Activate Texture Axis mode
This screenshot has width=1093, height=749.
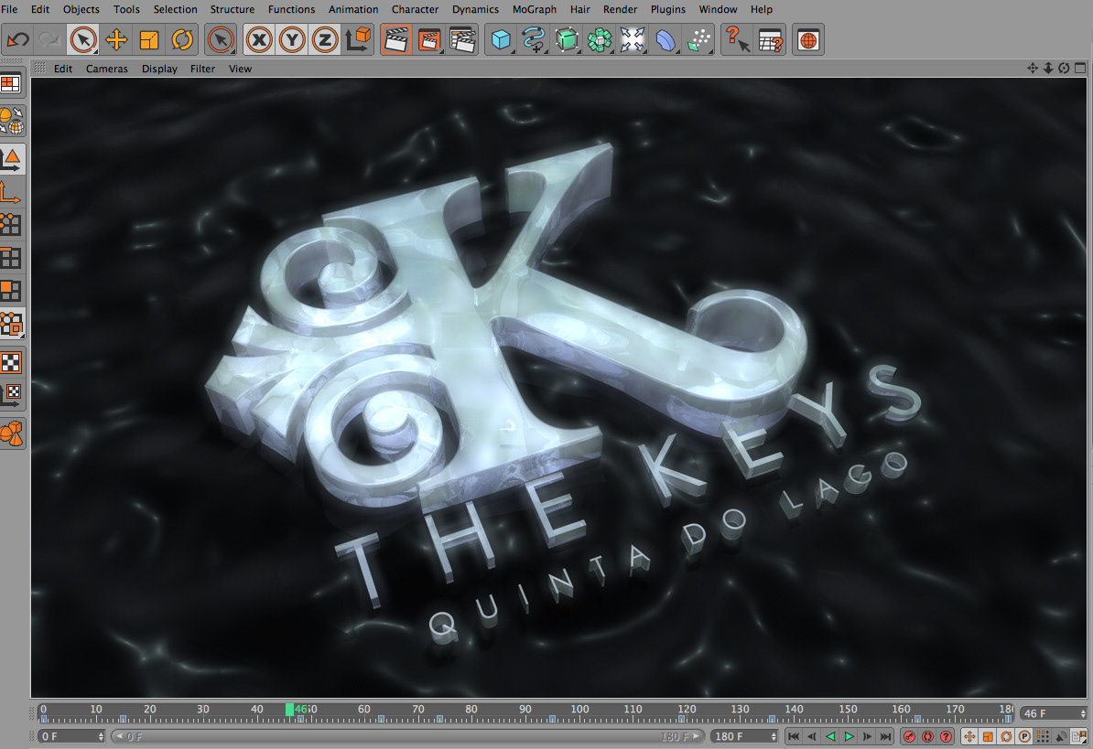11,395
